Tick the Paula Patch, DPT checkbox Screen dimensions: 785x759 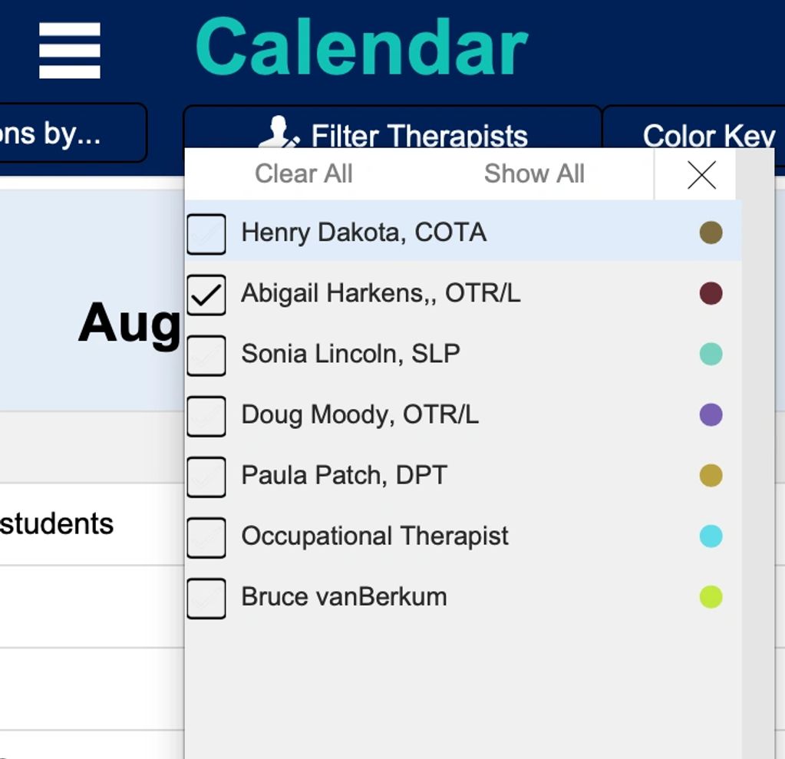click(206, 477)
